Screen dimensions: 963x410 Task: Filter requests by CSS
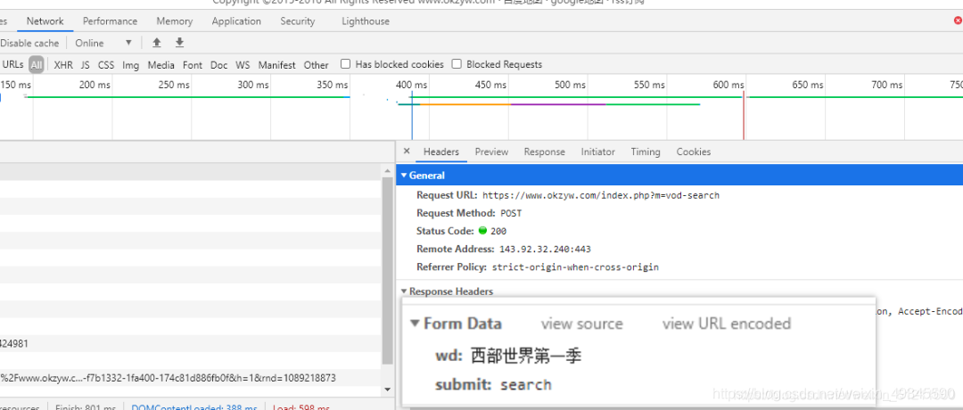106,64
